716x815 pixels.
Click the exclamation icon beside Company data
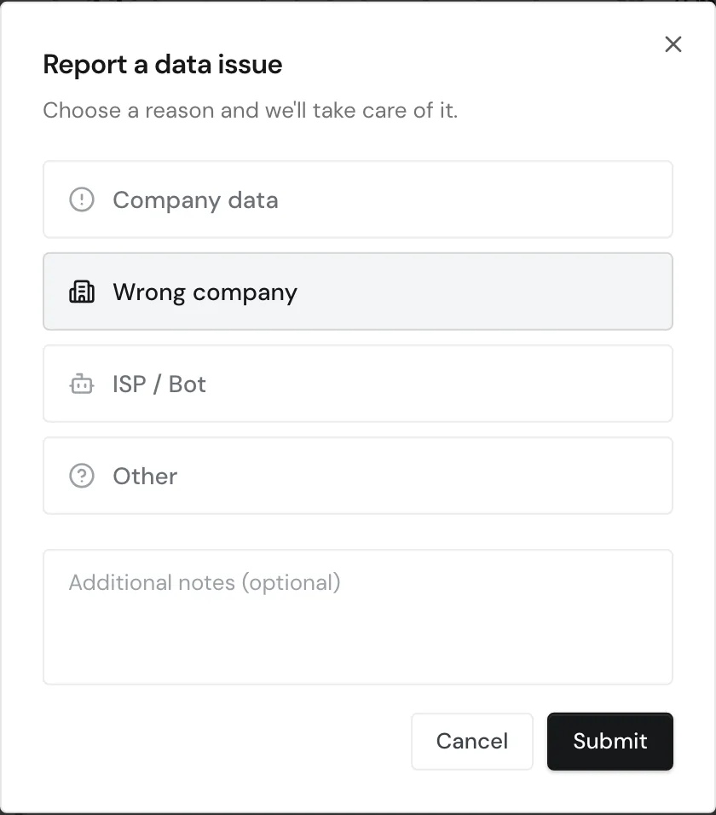coord(82,199)
